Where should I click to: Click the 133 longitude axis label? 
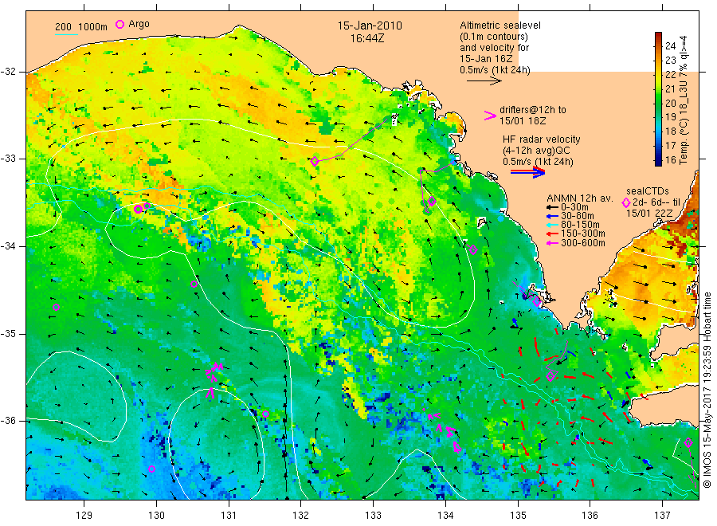point(373,515)
